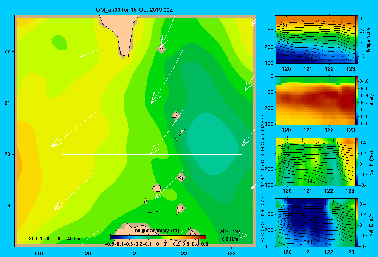The height and width of the screenshot is (257, 378).
Task: Click longitude label 122 under main map
Action: coord(183,253)
